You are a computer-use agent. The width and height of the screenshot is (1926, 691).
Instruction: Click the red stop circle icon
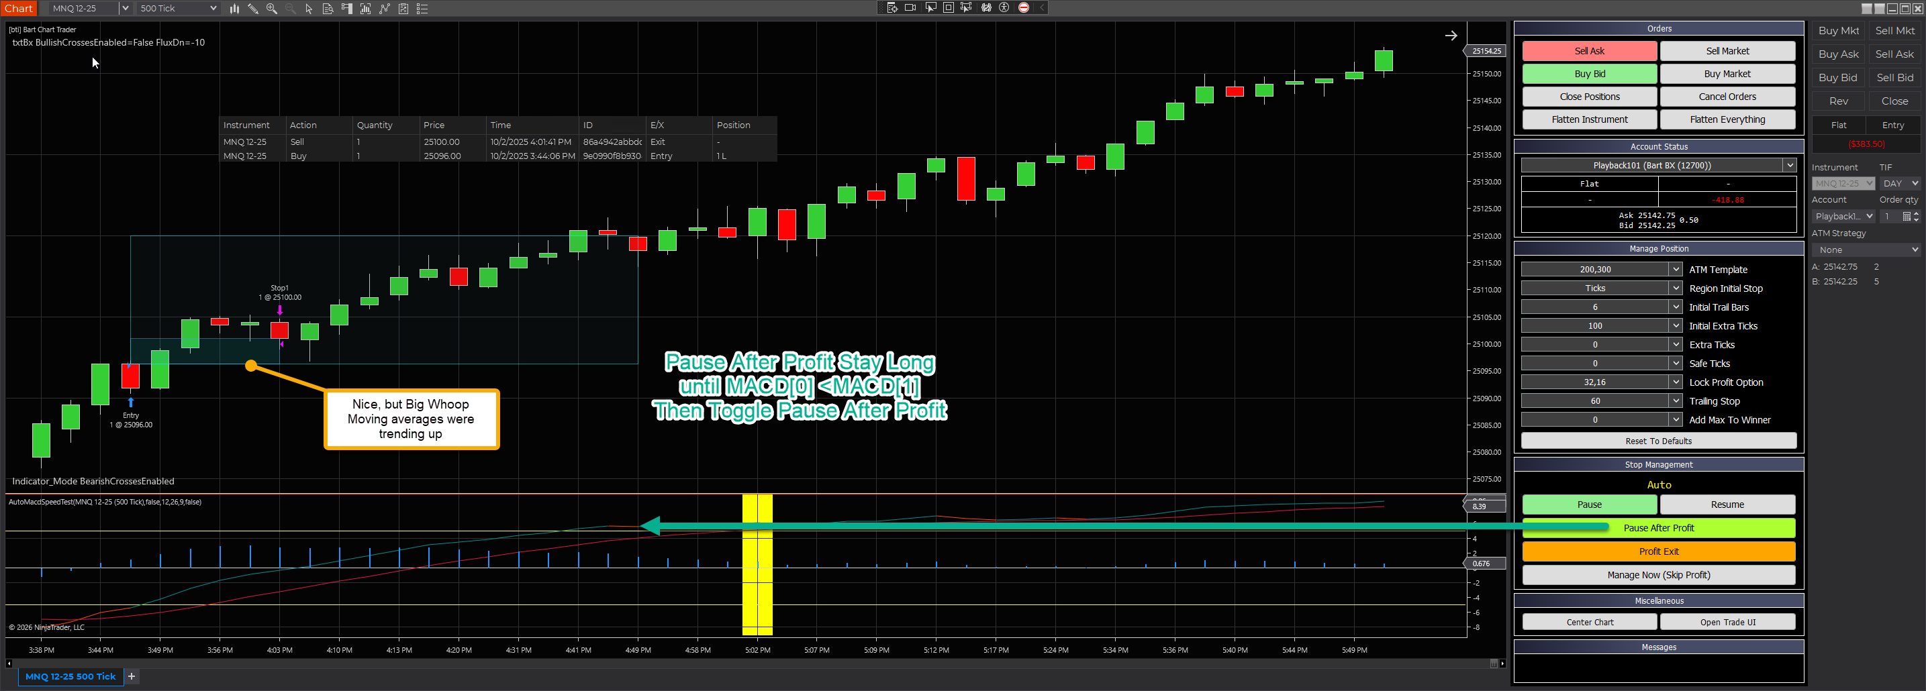1024,7
